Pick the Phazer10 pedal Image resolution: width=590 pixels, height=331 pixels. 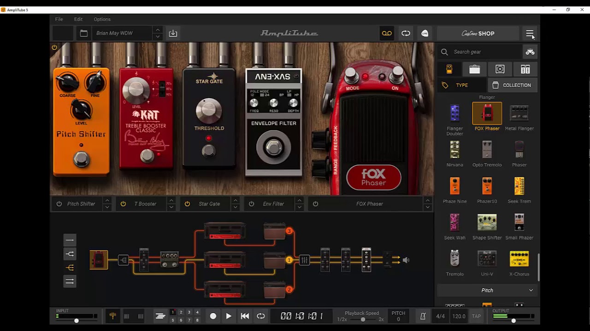pos(487,190)
